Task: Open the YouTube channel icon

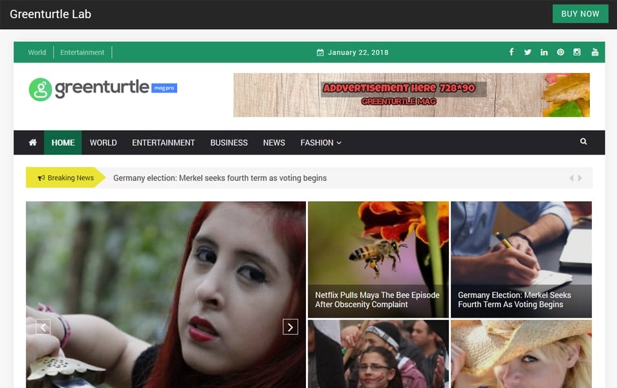Action: tap(594, 52)
